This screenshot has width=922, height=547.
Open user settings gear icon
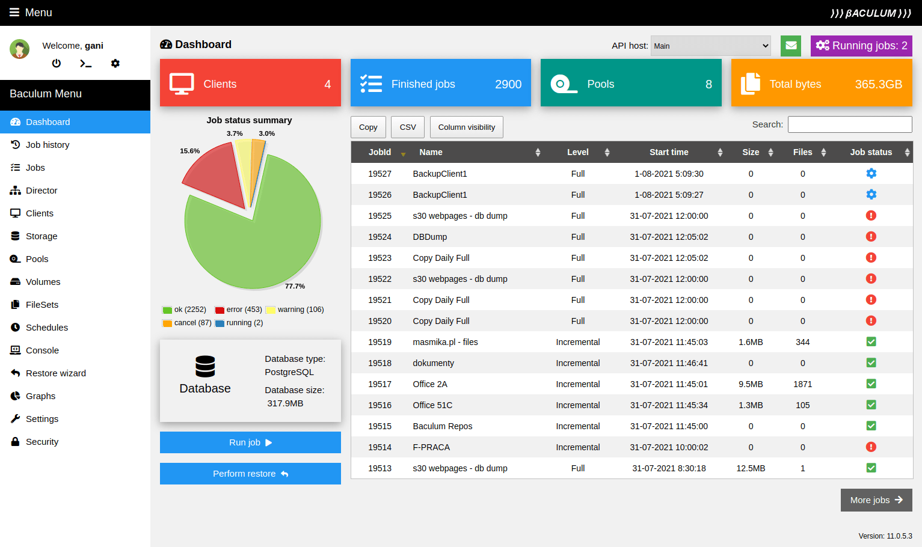[115, 63]
